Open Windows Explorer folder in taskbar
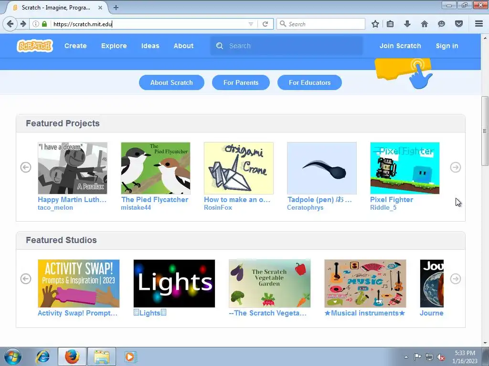489x366 pixels. click(x=102, y=356)
